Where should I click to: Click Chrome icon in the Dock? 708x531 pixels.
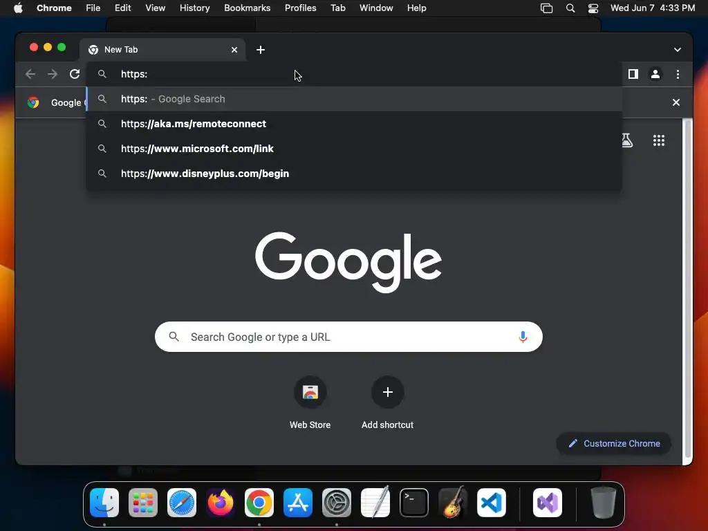coord(259,503)
